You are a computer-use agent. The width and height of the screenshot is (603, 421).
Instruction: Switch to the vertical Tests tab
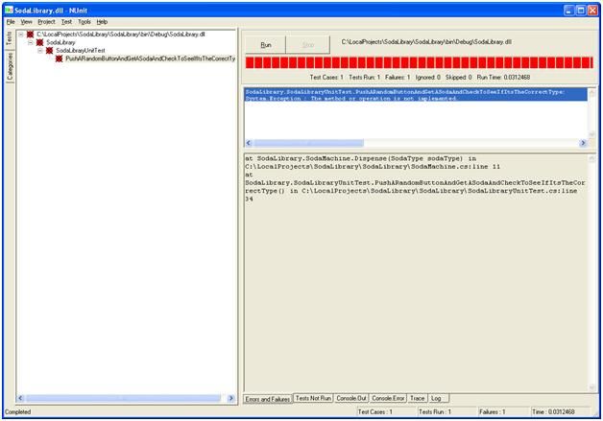(x=10, y=38)
